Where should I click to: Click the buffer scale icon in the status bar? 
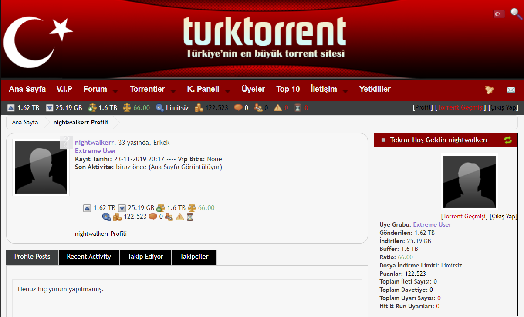coord(92,108)
